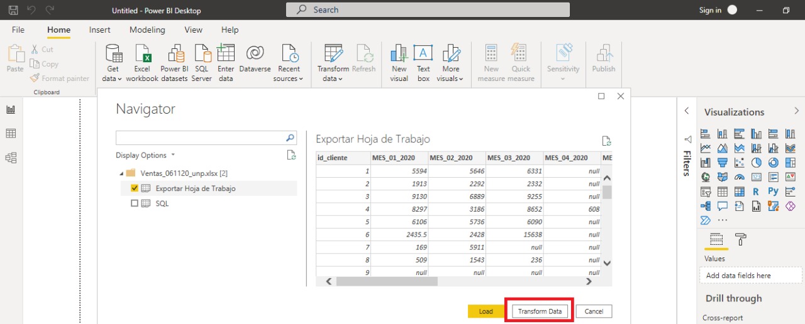
Task: Select the SQL table row
Action: click(206, 203)
